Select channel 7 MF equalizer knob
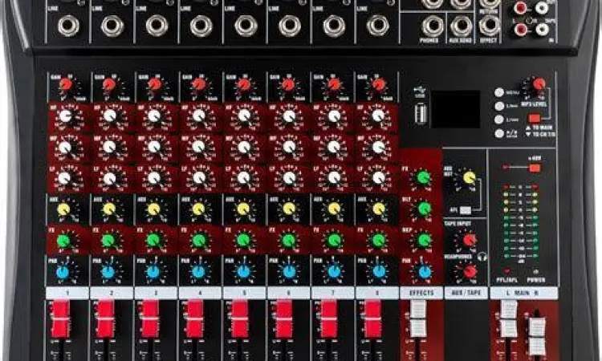The height and width of the screenshot is (361, 602). [333, 147]
